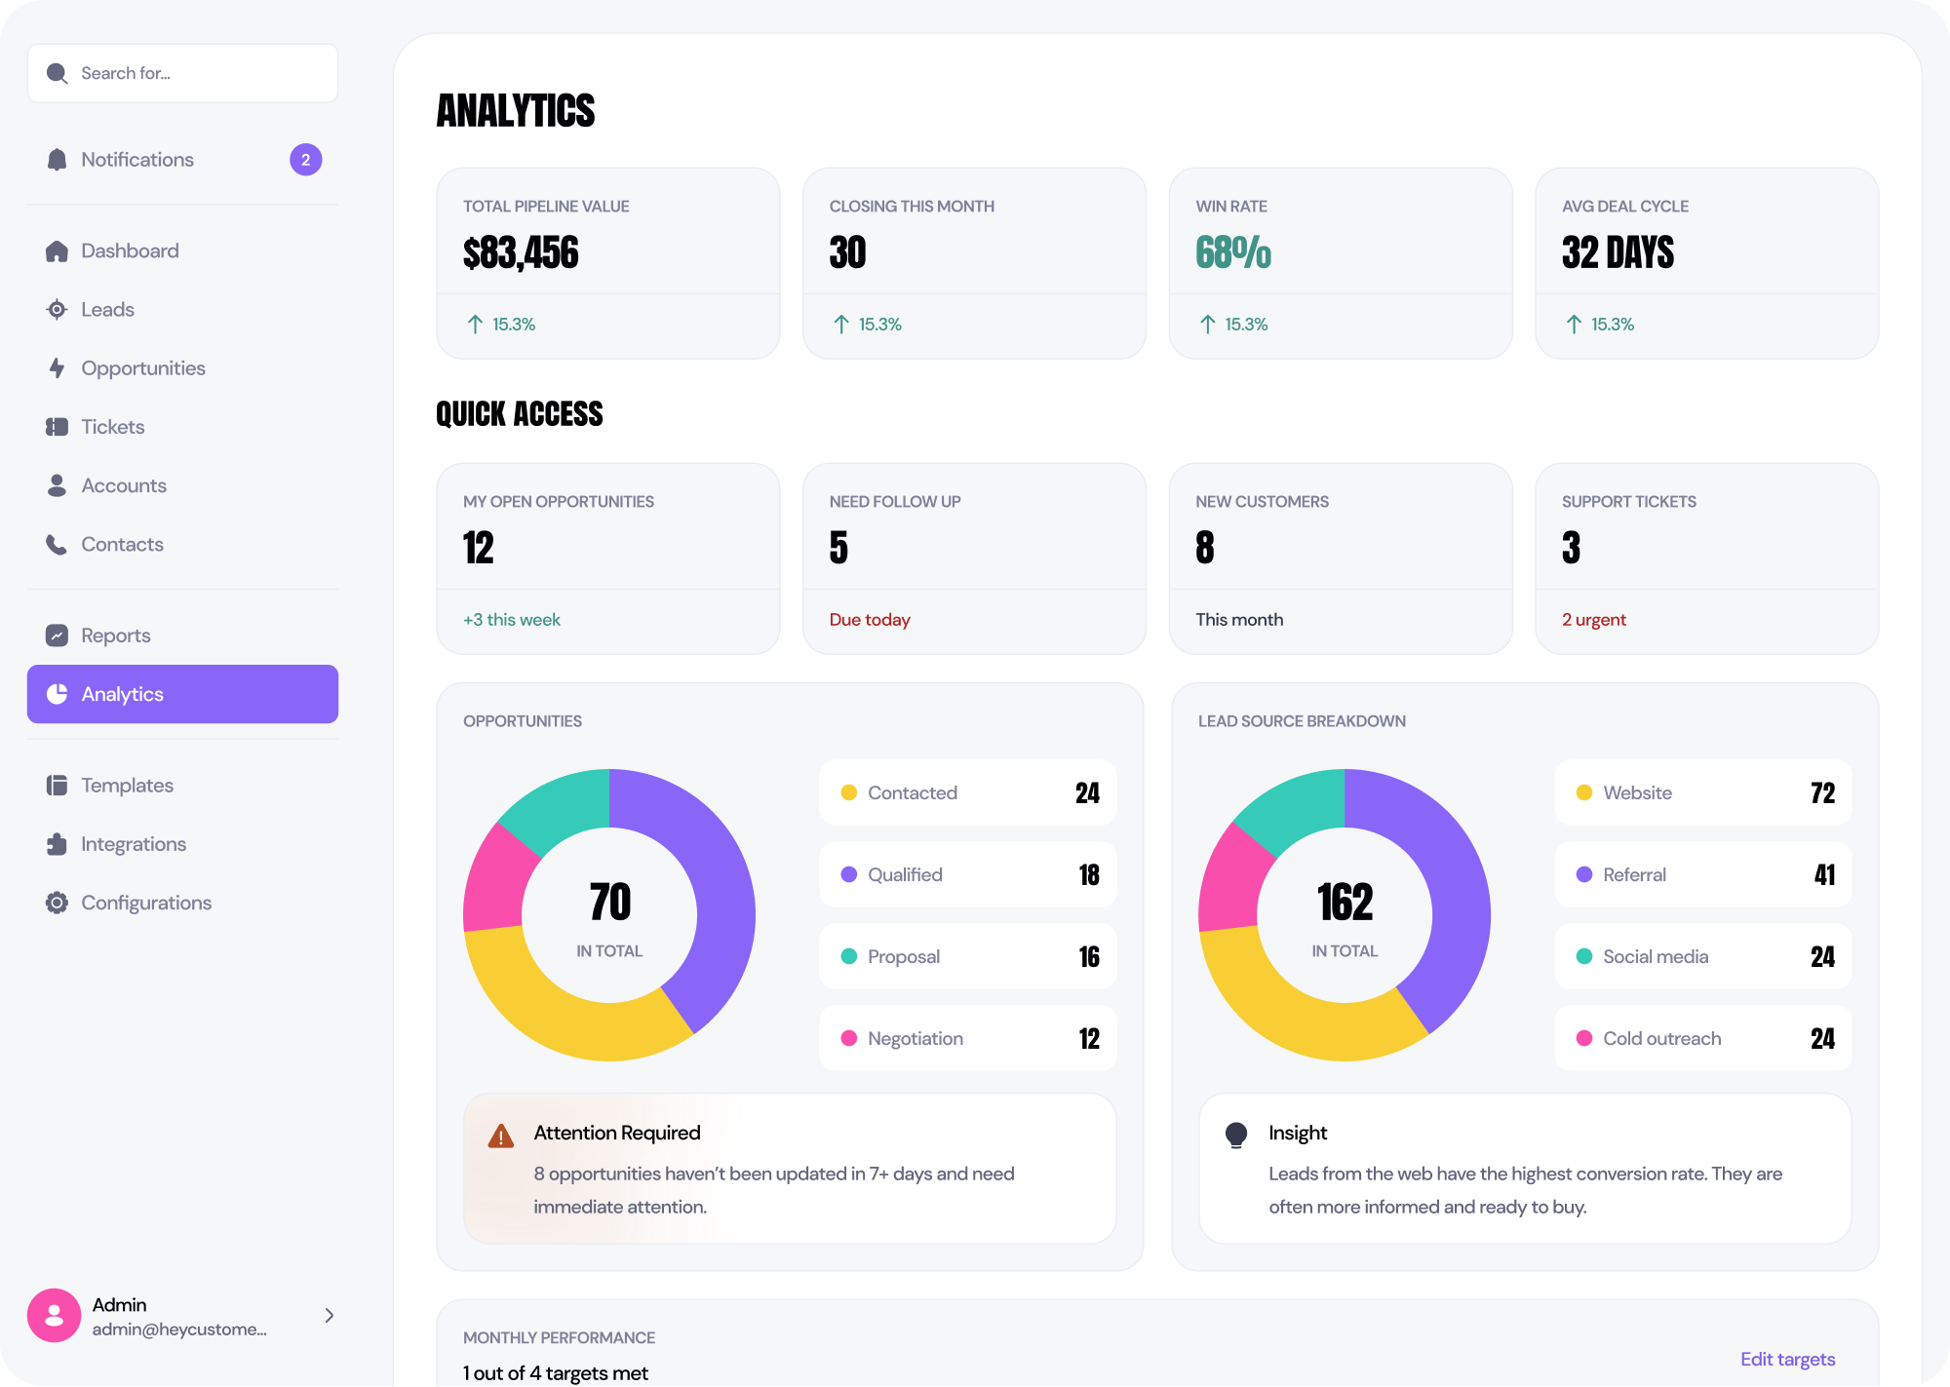The image size is (1950, 1387).
Task: Click the Opportunities lightning bolt icon
Action: [x=58, y=367]
